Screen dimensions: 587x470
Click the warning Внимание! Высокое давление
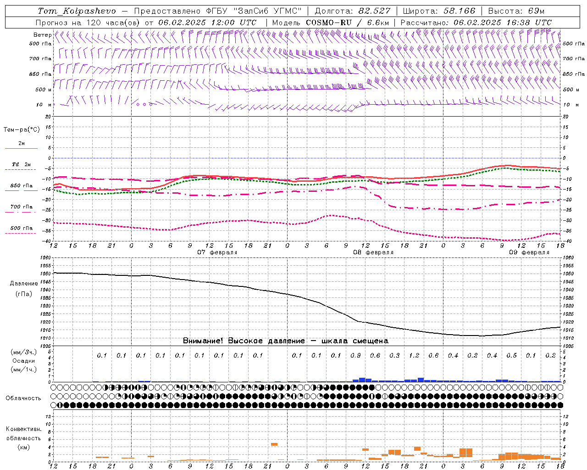tap(244, 341)
